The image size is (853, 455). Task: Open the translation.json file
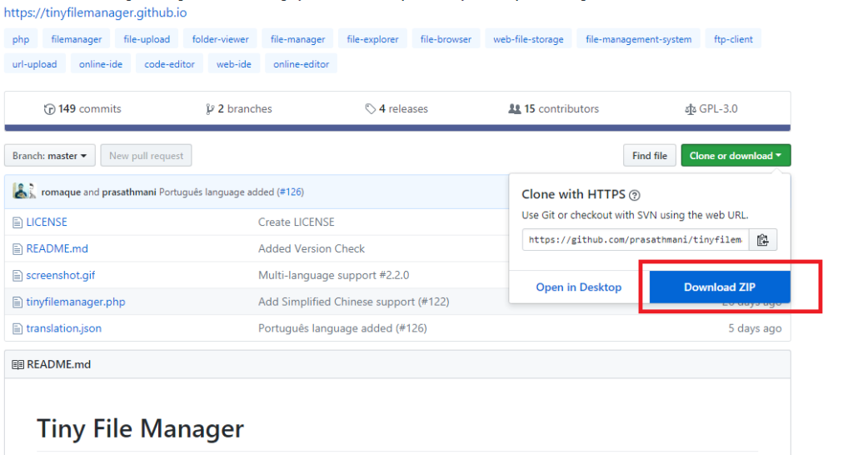[x=64, y=328]
